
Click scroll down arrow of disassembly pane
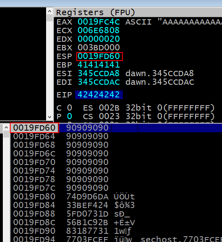49,117
